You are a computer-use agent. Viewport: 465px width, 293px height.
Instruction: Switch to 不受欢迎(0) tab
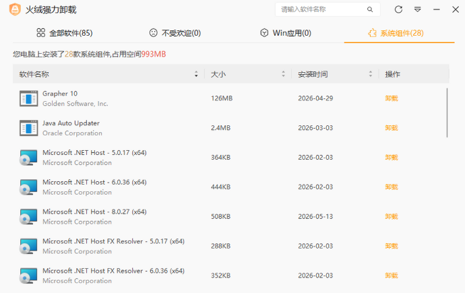175,33
